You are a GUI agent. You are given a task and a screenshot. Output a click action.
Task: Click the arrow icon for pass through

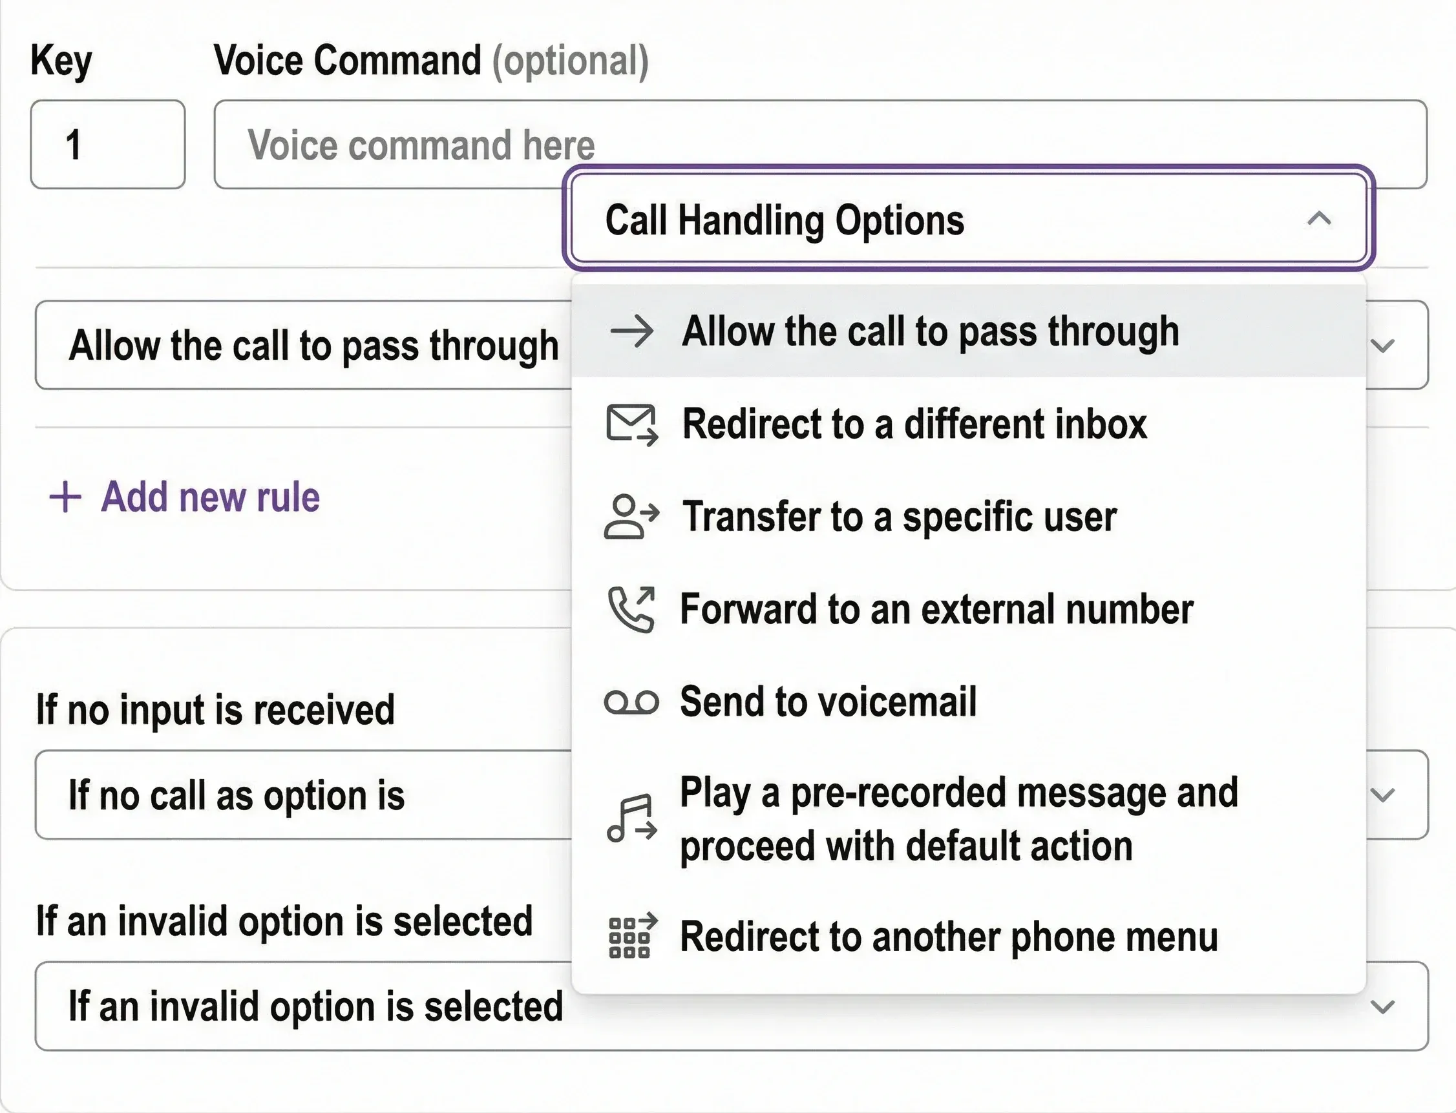point(631,331)
